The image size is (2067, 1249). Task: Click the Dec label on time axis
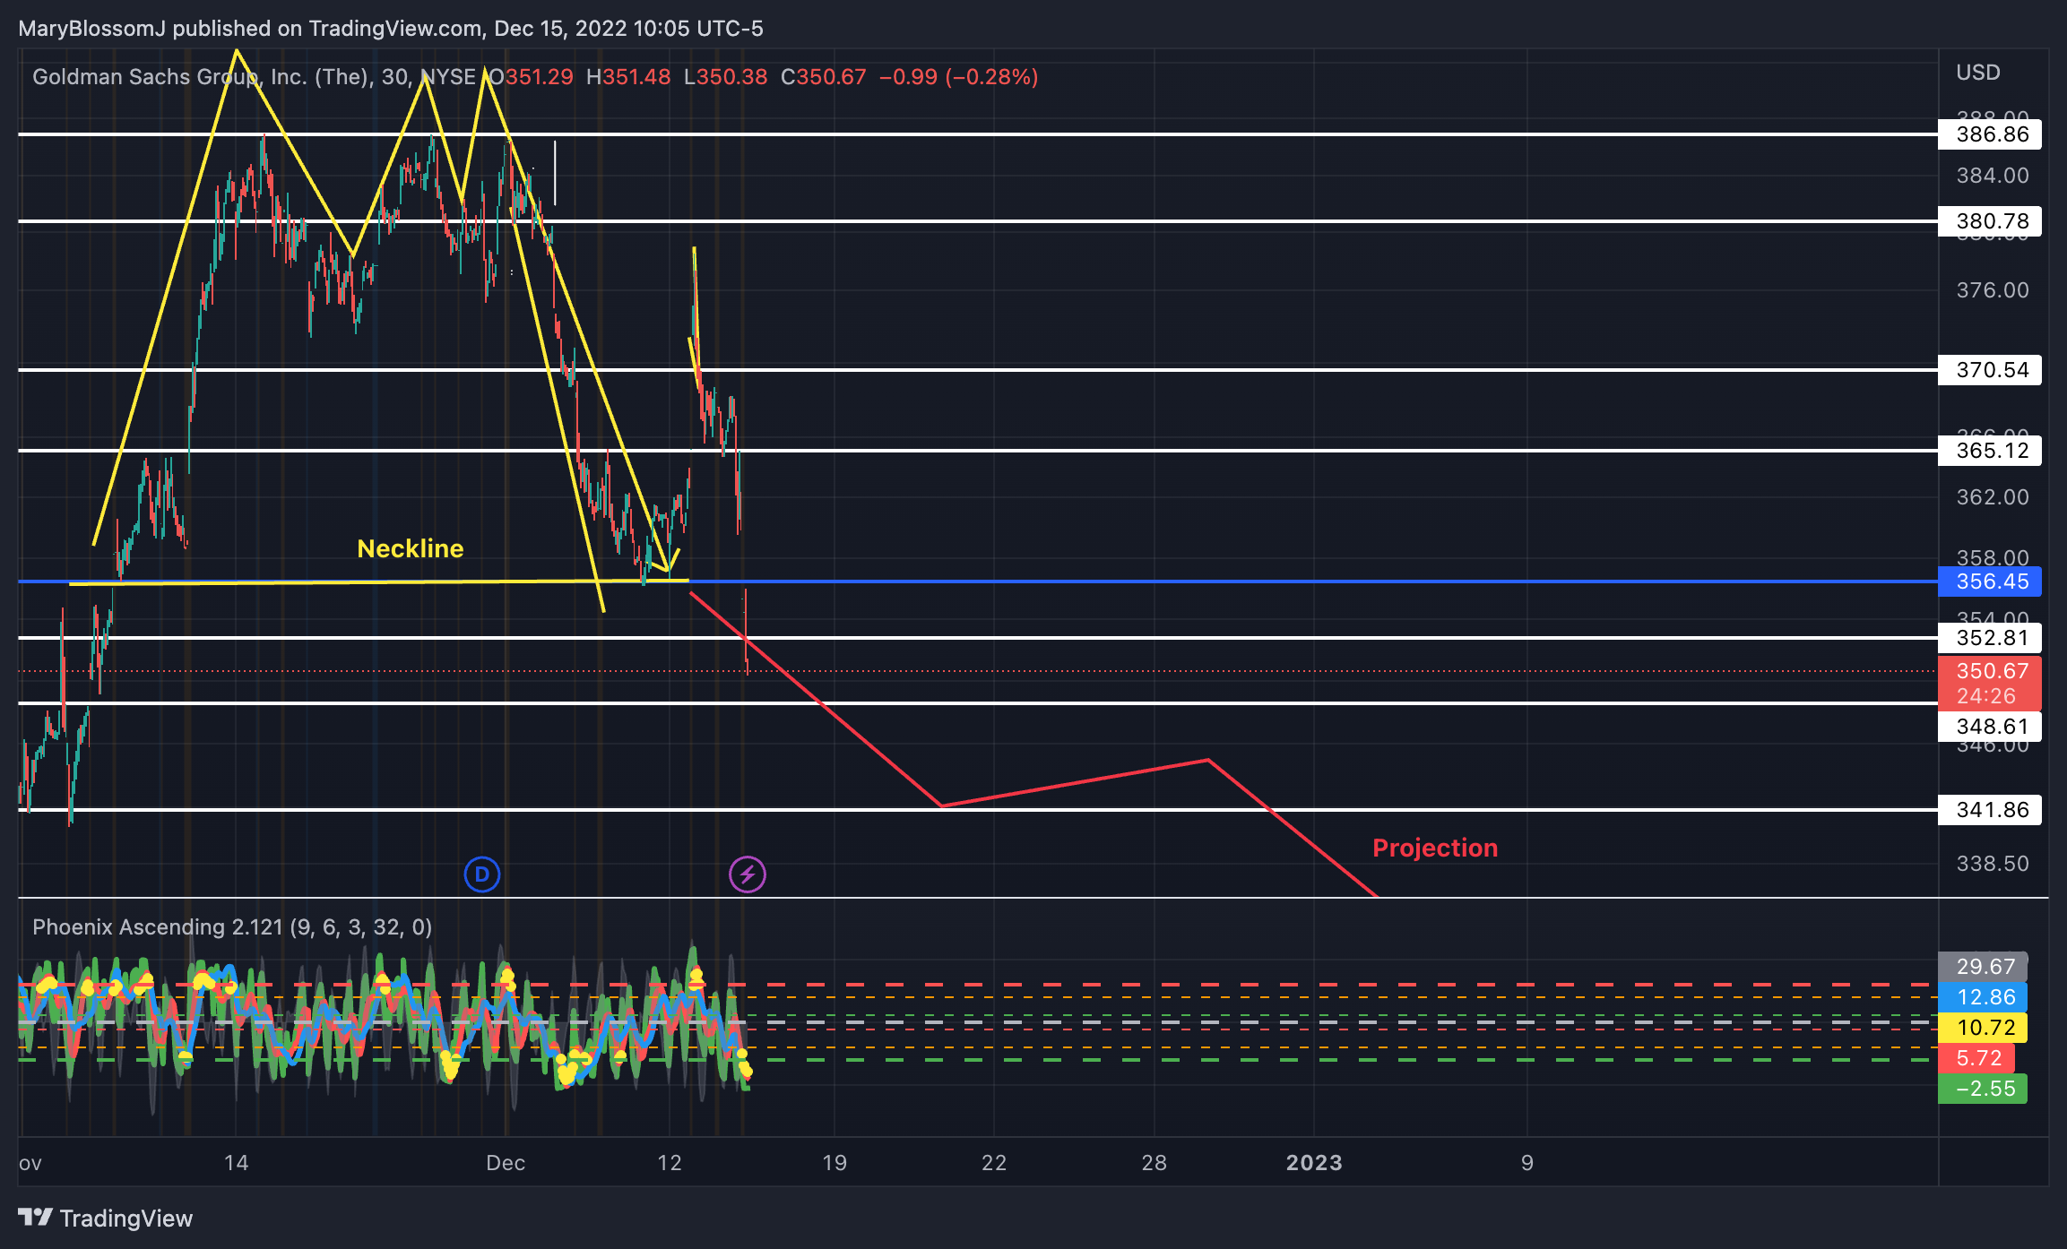coord(506,1163)
